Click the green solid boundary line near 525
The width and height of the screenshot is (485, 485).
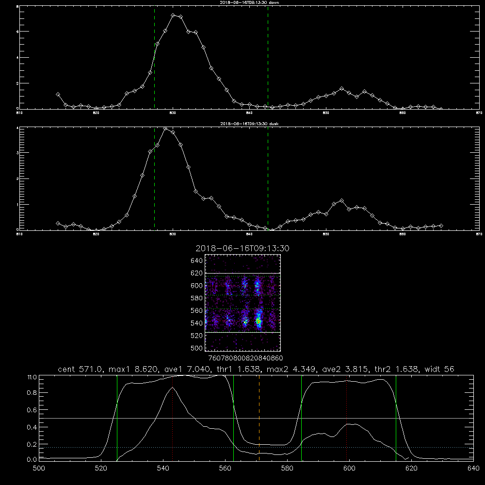117,418
